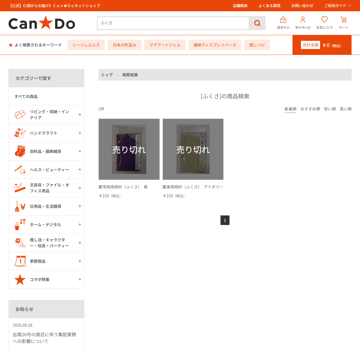Sort results by 高い順
The height and width of the screenshot is (352, 360).
[346, 109]
